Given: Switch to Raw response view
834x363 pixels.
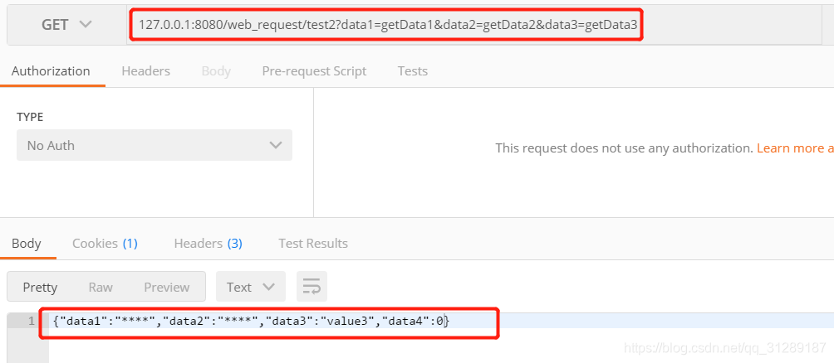Looking at the screenshot, I should (x=101, y=287).
